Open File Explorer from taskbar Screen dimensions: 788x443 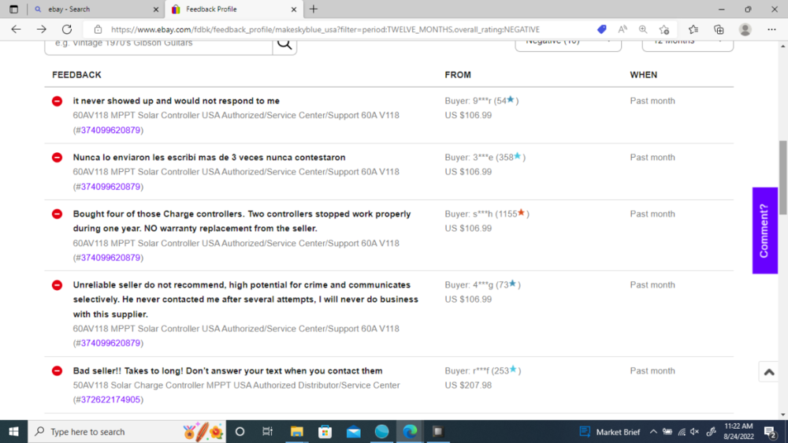click(296, 431)
